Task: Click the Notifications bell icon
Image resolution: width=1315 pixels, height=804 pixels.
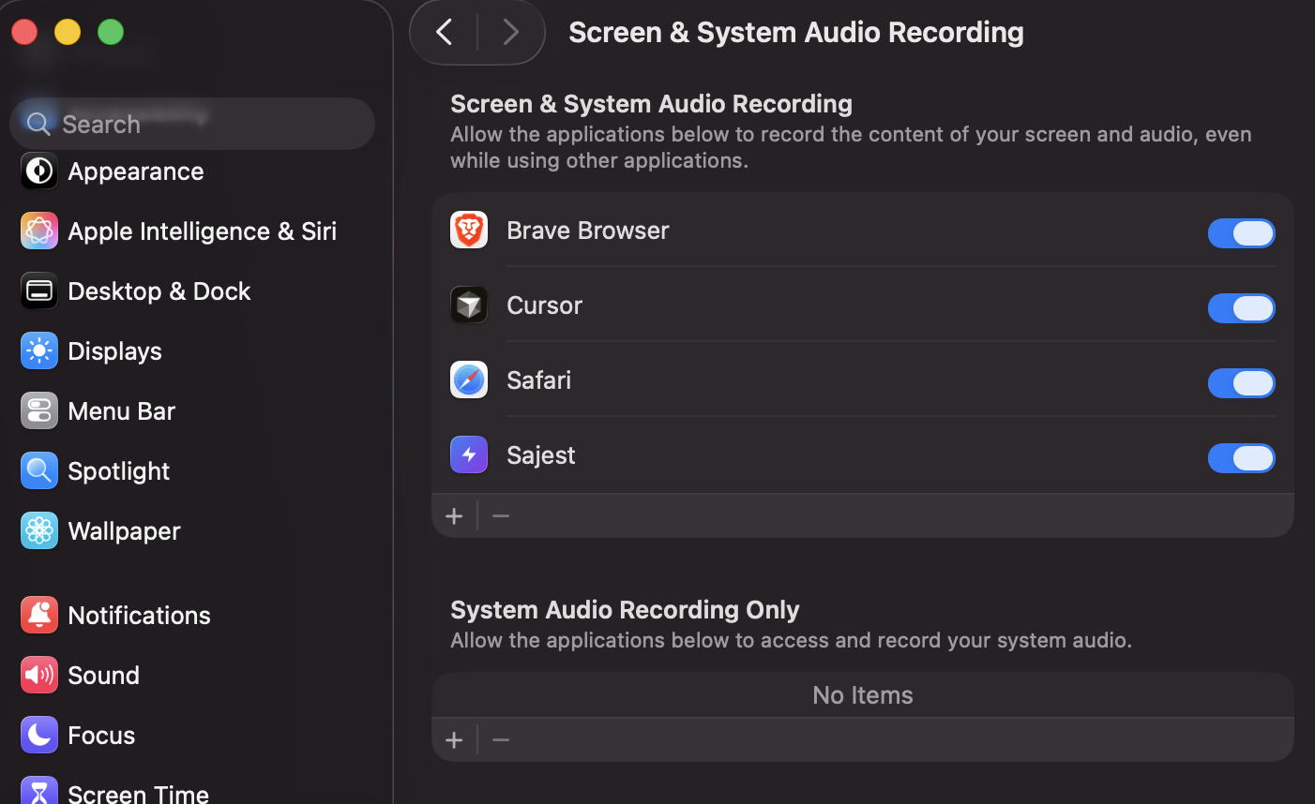Action: [39, 616]
